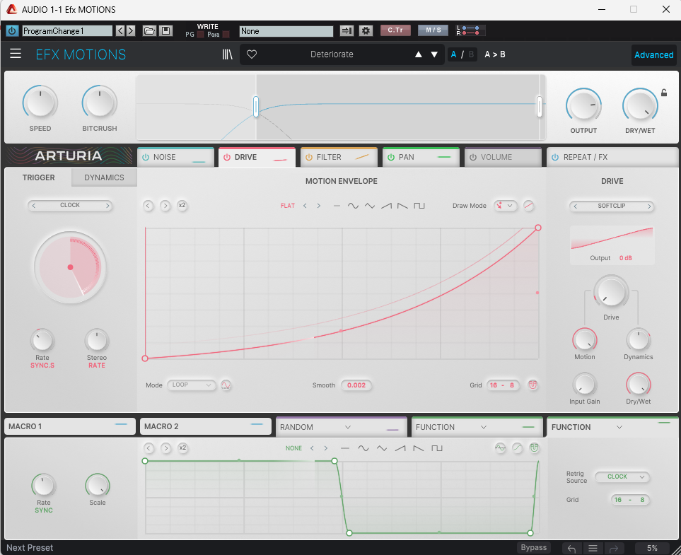Open the hamburger main menu
The height and width of the screenshot is (555, 681).
point(16,54)
